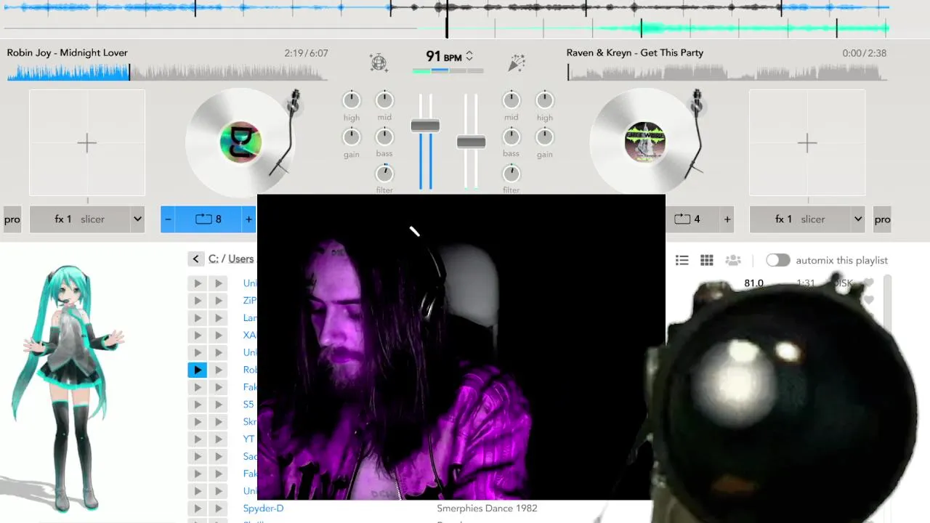The image size is (930, 523).
Task: Click the right deck high EQ knob
Action: (545, 100)
